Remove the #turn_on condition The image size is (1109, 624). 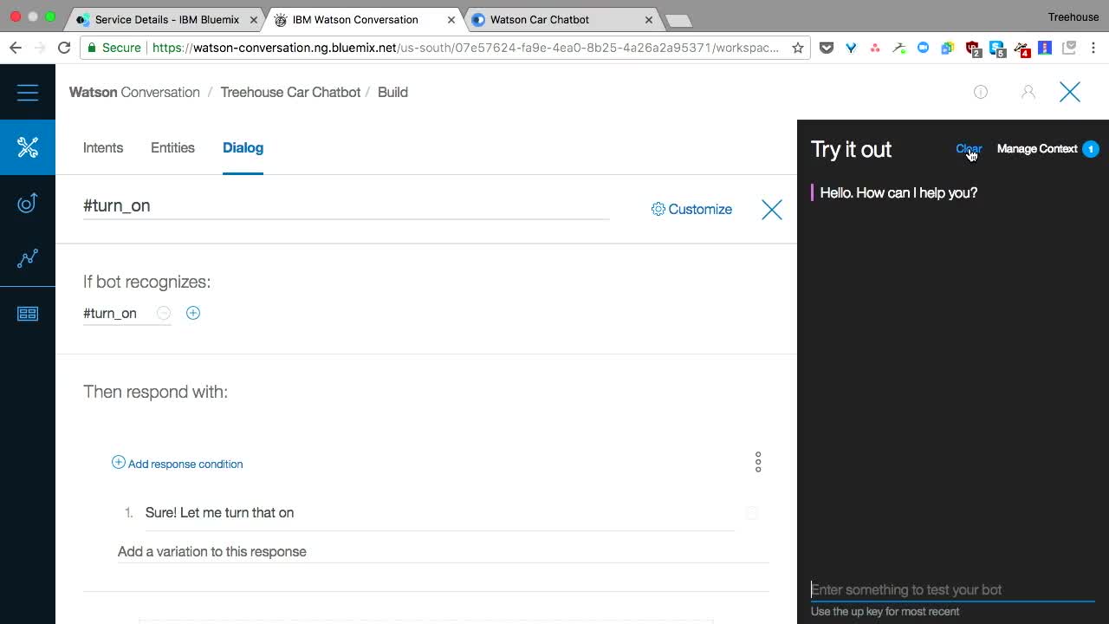click(x=164, y=313)
